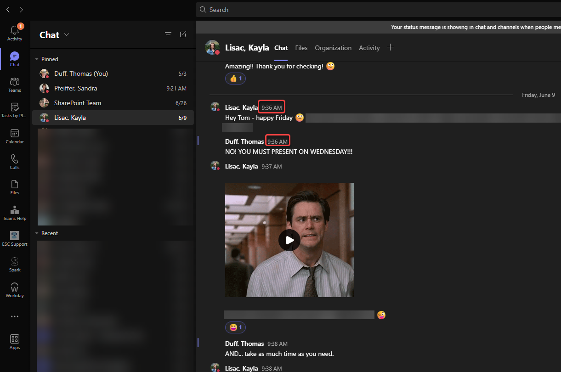Select the Chat icon in the sidebar
Viewport: 561px width, 372px height.
point(14,58)
